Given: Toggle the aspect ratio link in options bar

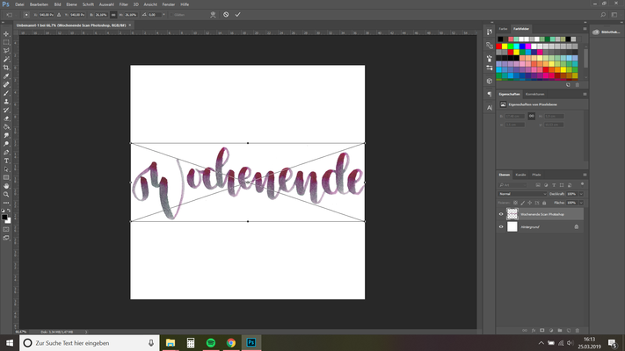Looking at the screenshot, I should click(114, 15).
